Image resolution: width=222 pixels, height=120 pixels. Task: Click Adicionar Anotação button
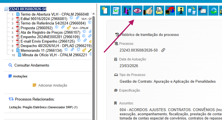52,85
